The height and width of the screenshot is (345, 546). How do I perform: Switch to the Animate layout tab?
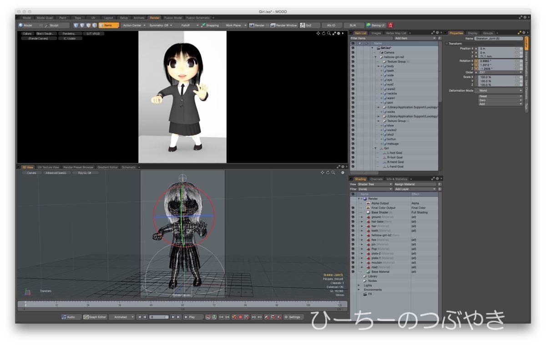pyautogui.click(x=139, y=18)
